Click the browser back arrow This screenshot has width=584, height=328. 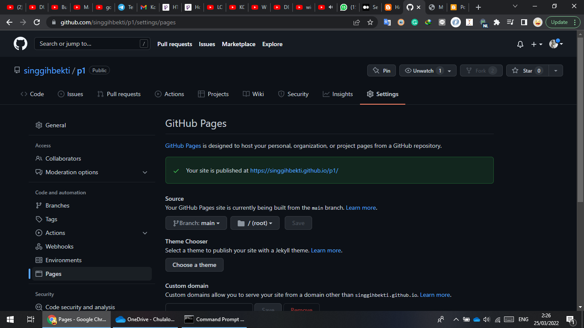pos(9,22)
